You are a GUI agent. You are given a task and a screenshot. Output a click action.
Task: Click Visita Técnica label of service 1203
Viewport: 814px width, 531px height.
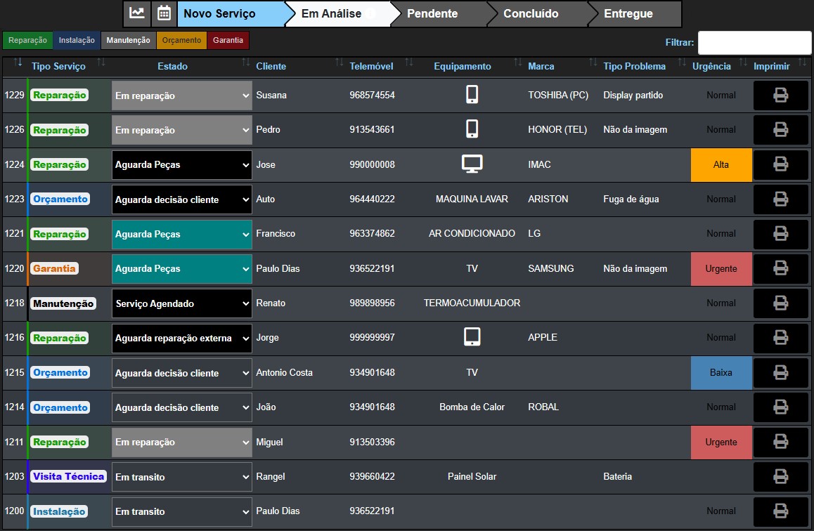pos(68,476)
